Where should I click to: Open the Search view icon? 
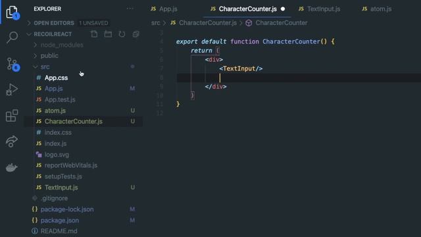tap(12, 37)
